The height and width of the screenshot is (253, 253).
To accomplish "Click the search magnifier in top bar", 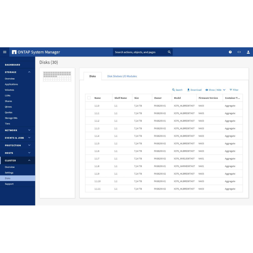I will click(169, 52).
